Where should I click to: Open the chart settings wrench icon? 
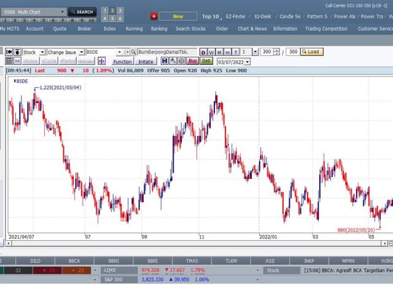173,61
